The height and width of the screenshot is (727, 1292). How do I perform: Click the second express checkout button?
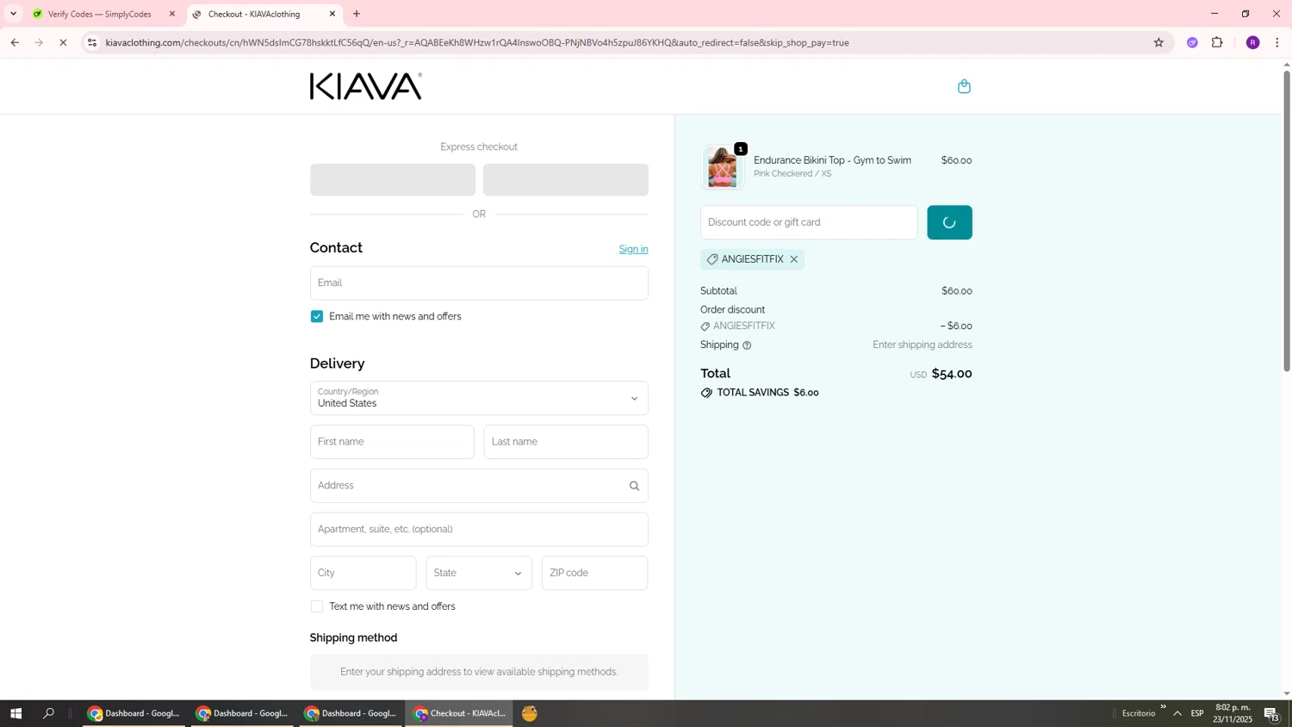click(566, 180)
